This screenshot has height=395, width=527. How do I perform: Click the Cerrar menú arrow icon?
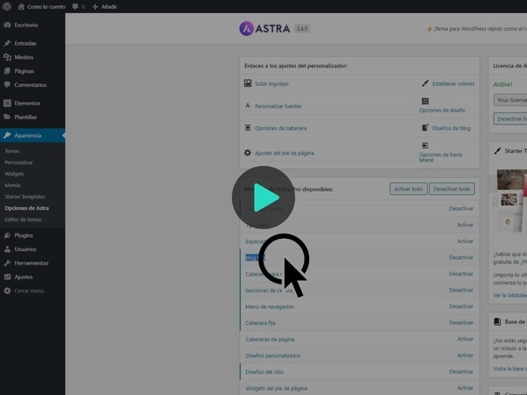point(7,291)
